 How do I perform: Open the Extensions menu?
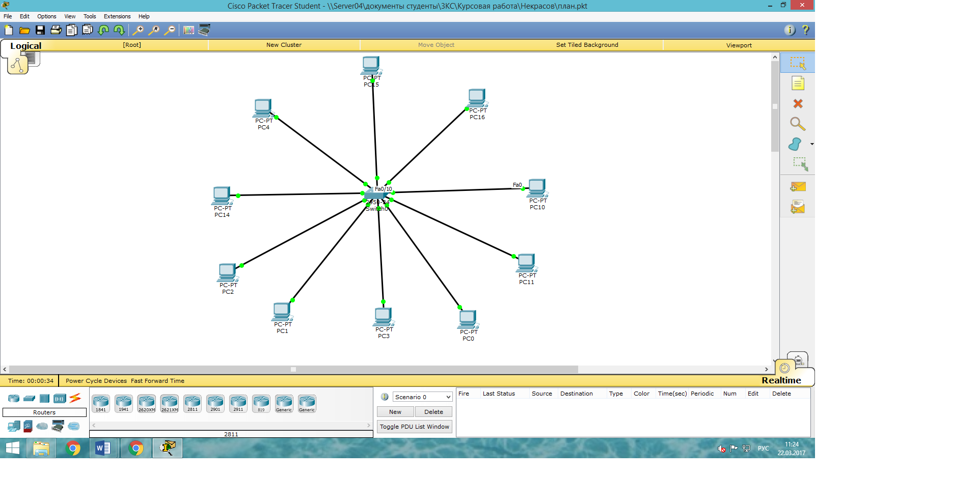click(x=117, y=16)
